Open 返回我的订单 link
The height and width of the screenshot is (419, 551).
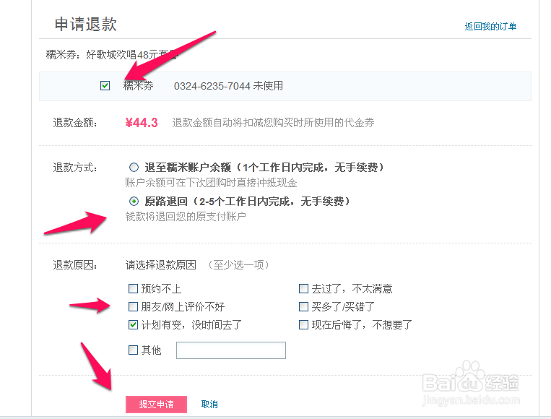[x=490, y=26]
